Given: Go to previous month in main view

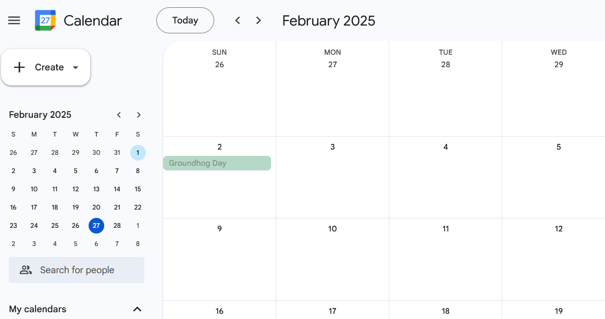Looking at the screenshot, I should [x=238, y=20].
